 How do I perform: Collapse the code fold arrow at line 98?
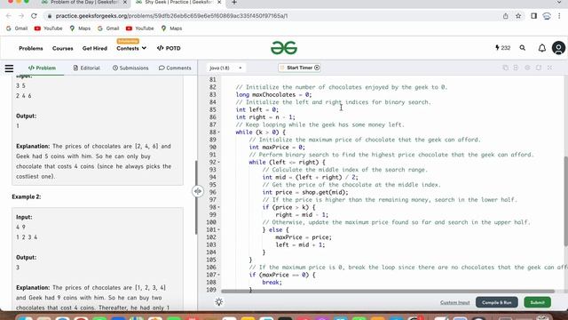[218, 207]
